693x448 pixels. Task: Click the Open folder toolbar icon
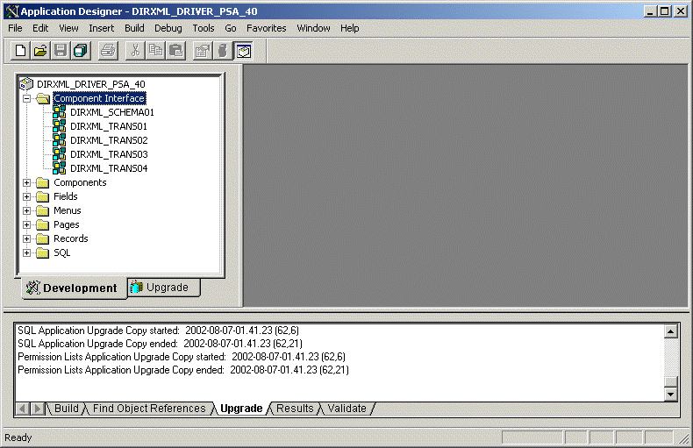40,50
